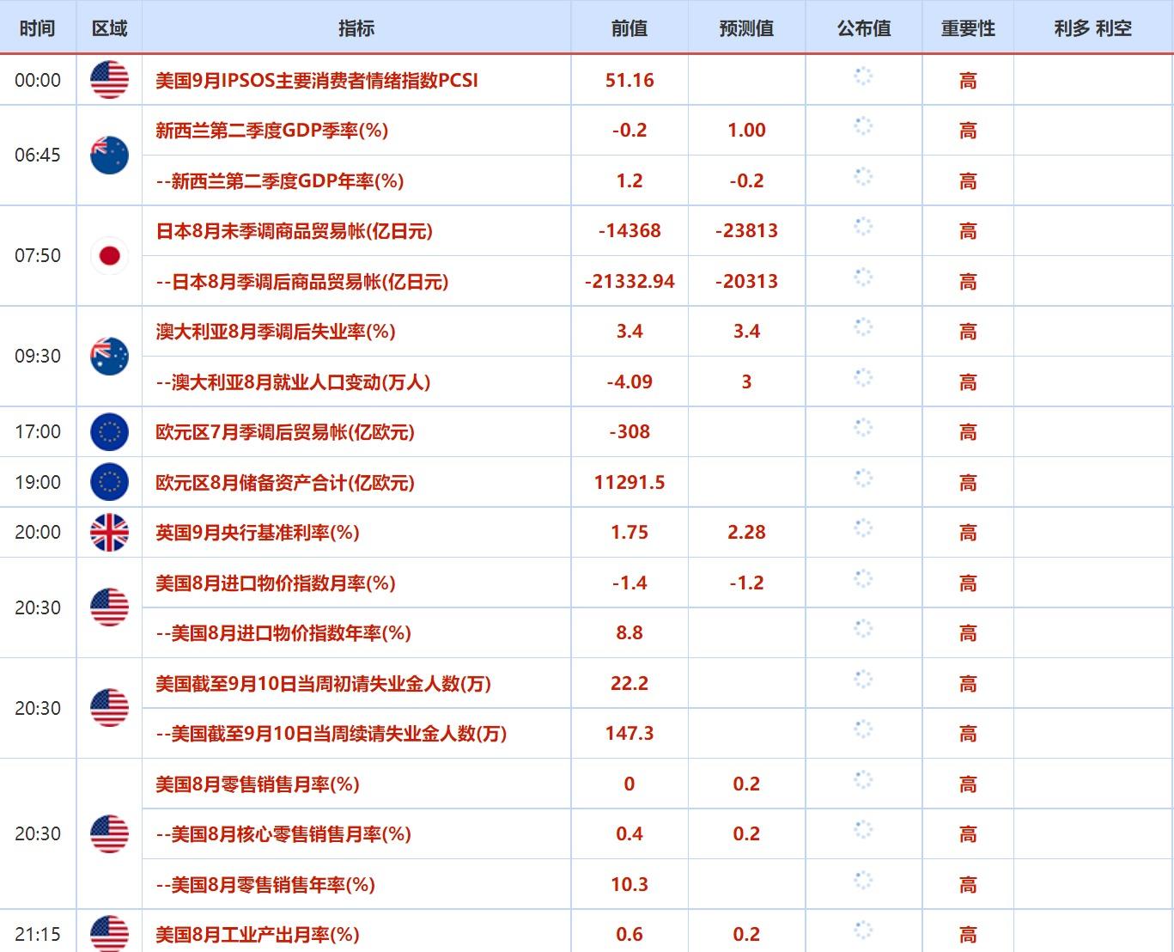This screenshot has width=1174, height=952.
Task: Click 高 importance for 美国8月工业产出月率
Action: point(968,934)
